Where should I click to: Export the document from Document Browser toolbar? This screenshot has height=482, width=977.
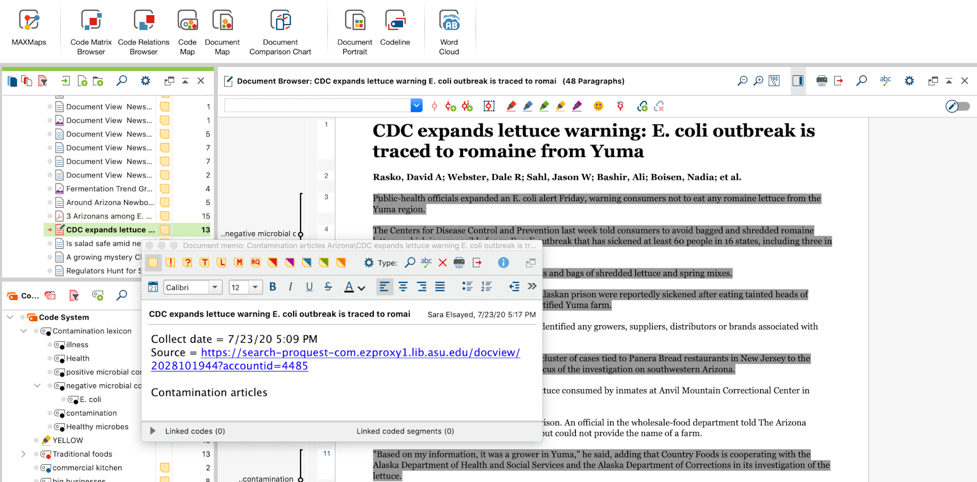[839, 81]
